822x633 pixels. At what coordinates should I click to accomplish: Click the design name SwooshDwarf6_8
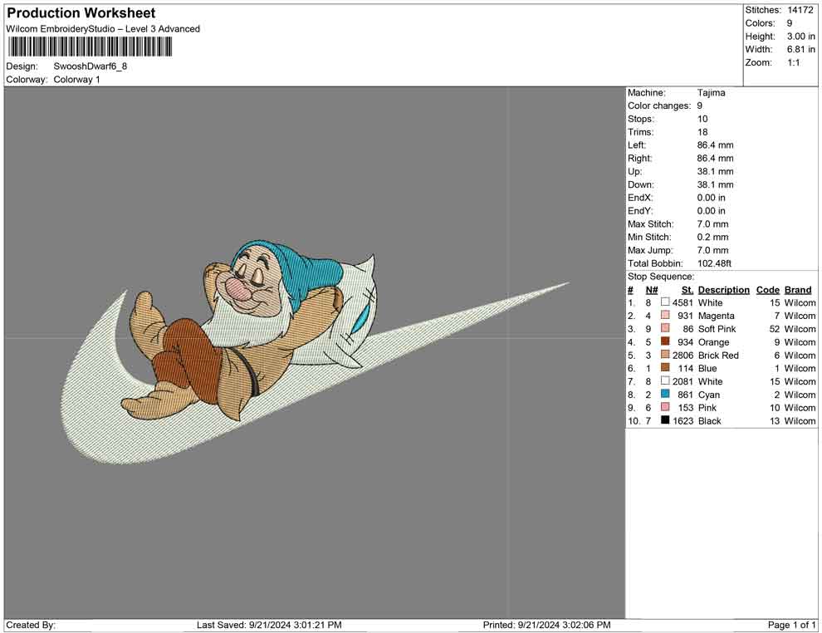tap(91, 66)
